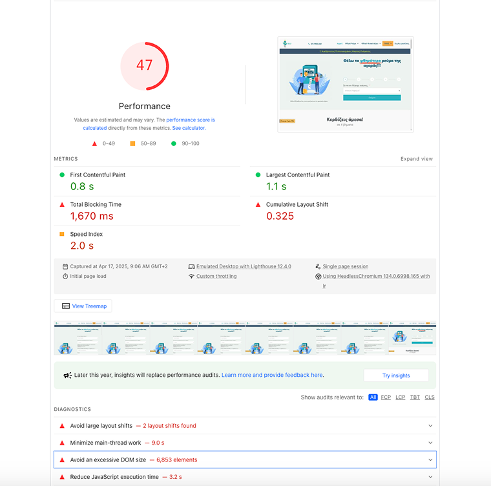The width and height of the screenshot is (491, 486).
Task: Click the Captured at Apr 17, 2025 text
Action: 119,266
